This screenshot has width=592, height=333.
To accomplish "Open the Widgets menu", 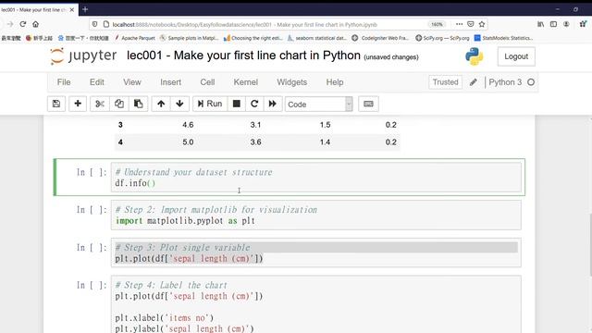I will pos(292,82).
